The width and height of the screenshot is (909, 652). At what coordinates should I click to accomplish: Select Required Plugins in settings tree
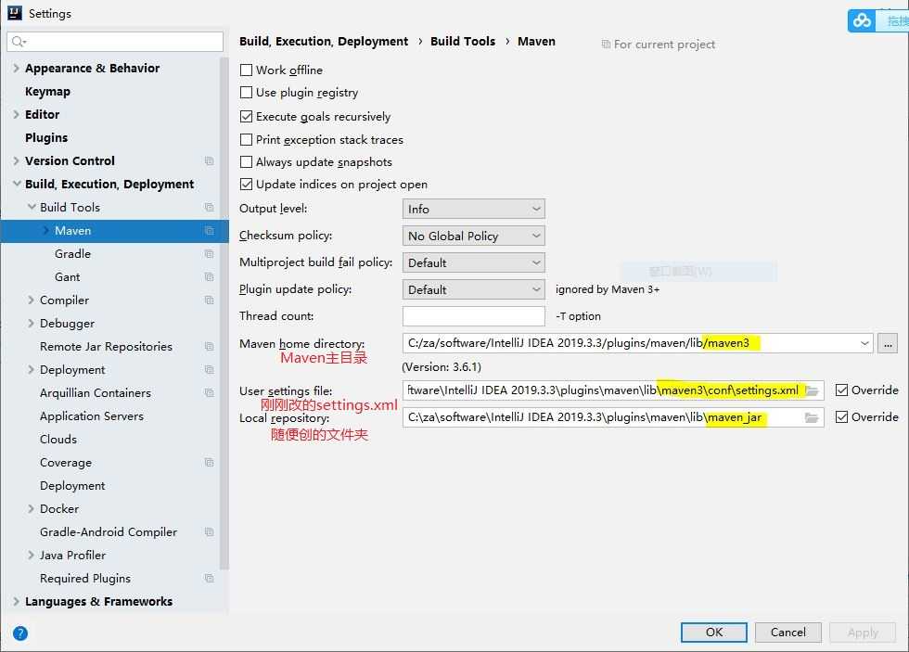85,579
